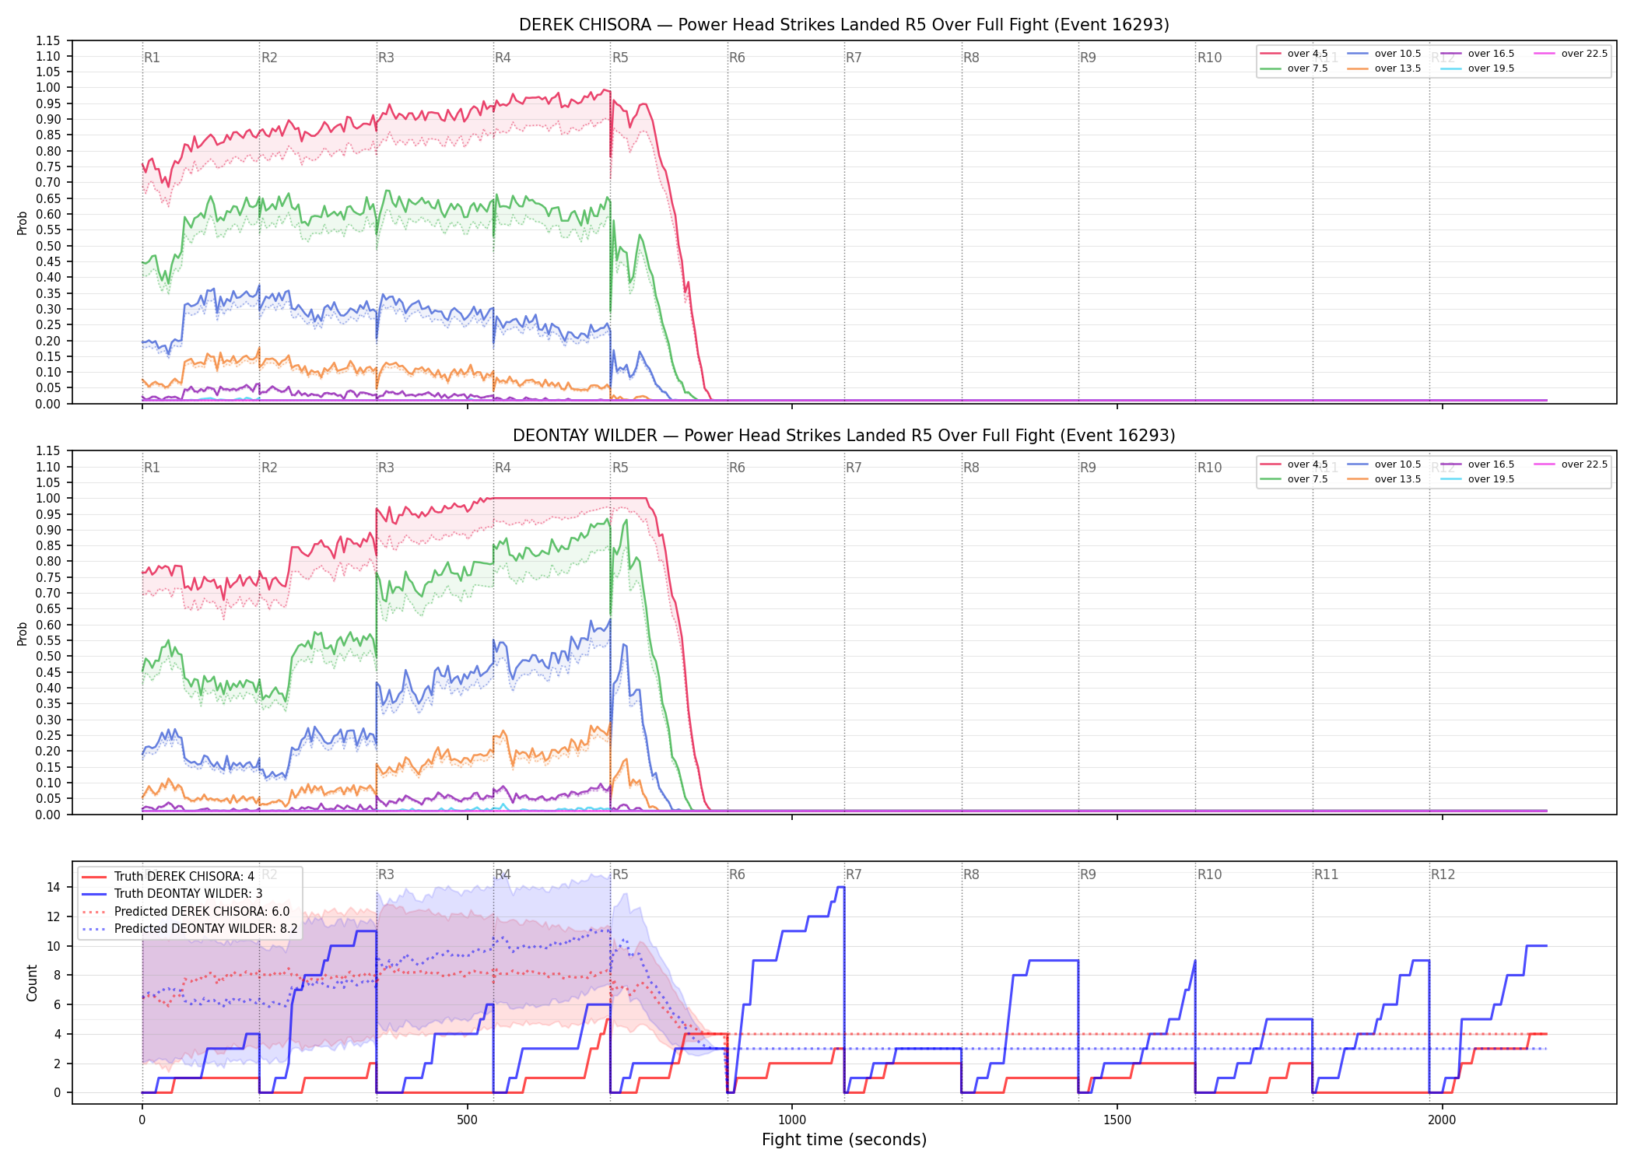Click the 0.50 tick on Wilder Prob axis
Image resolution: width=1634 pixels, height=1167 pixels.
click(x=48, y=657)
